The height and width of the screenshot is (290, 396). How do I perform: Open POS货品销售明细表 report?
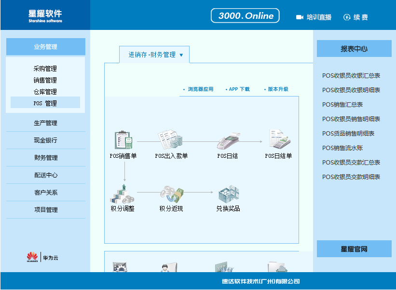(x=348, y=133)
